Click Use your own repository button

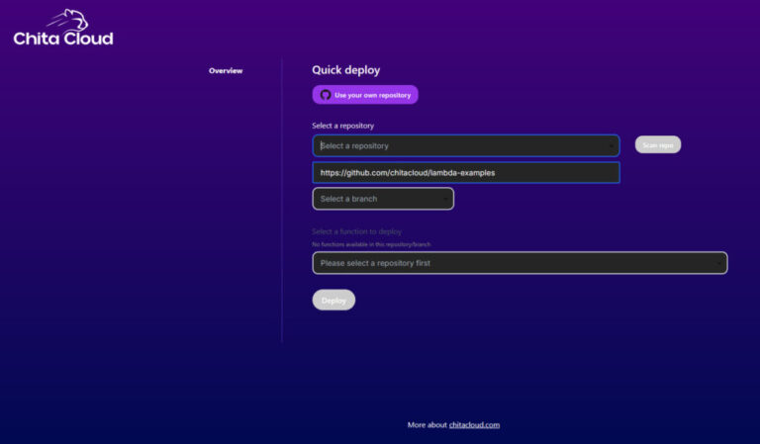click(365, 95)
